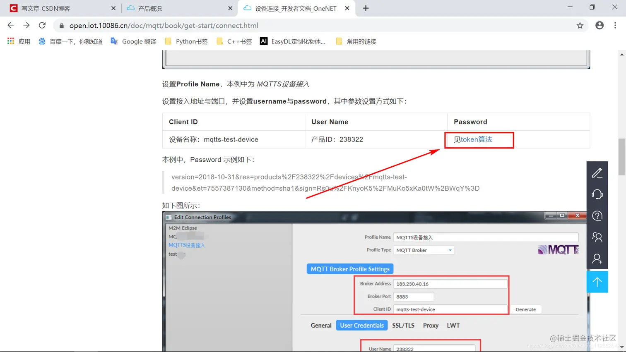This screenshot has height=352, width=626.
Task: Open the Python书签 bookmark folder
Action: [x=186, y=41]
